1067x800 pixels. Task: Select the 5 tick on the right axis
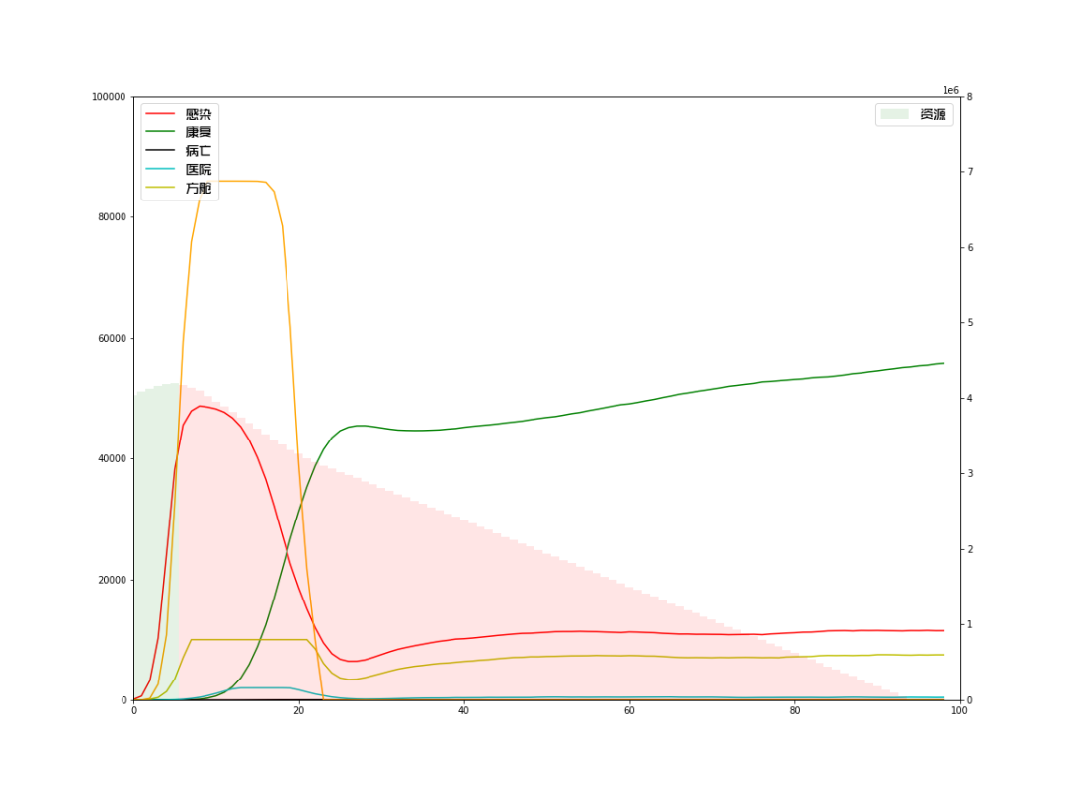coord(970,322)
